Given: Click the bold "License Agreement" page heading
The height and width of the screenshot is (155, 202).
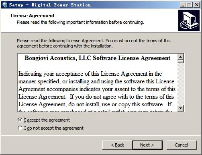Looking at the screenshot, I should pyautogui.click(x=33, y=16).
